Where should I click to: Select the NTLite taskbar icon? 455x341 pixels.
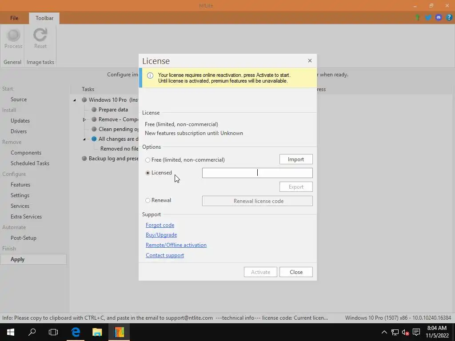119,332
